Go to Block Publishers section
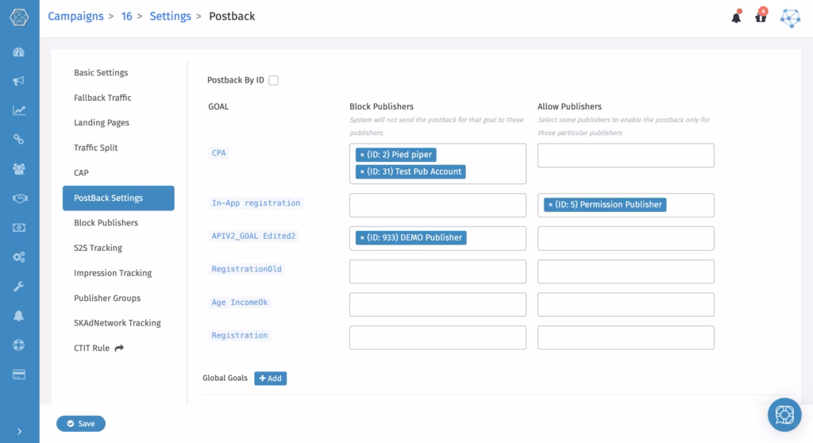 click(x=106, y=223)
